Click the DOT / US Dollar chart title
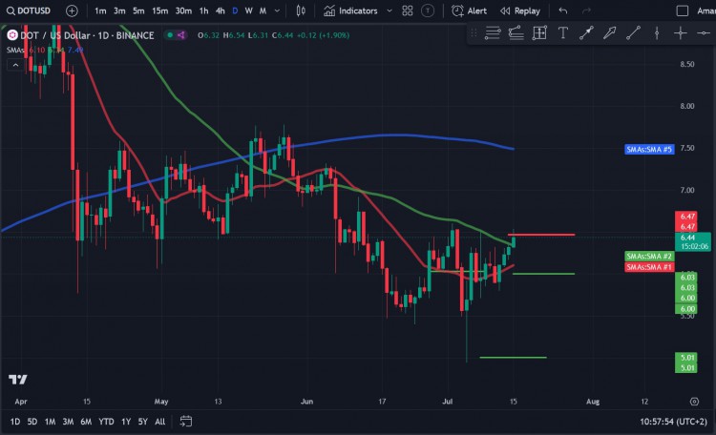The image size is (716, 435). pyautogui.click(x=87, y=35)
